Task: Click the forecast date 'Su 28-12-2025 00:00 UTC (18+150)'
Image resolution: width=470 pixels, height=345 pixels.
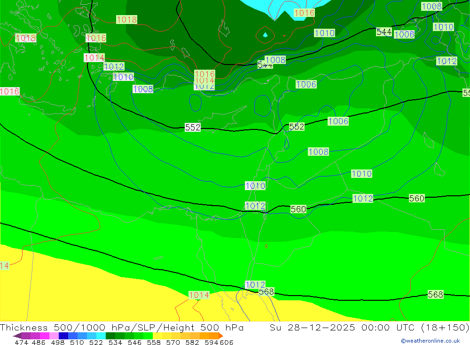Action: pos(369,327)
